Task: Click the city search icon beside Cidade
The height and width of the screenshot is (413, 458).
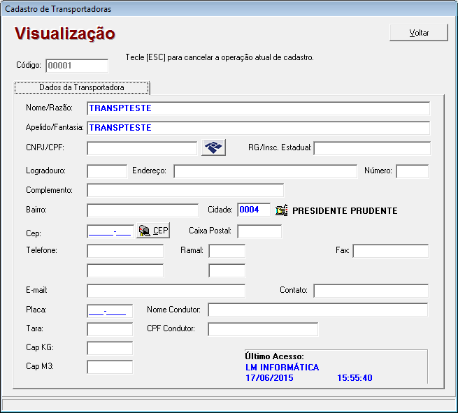Action: [x=281, y=210]
